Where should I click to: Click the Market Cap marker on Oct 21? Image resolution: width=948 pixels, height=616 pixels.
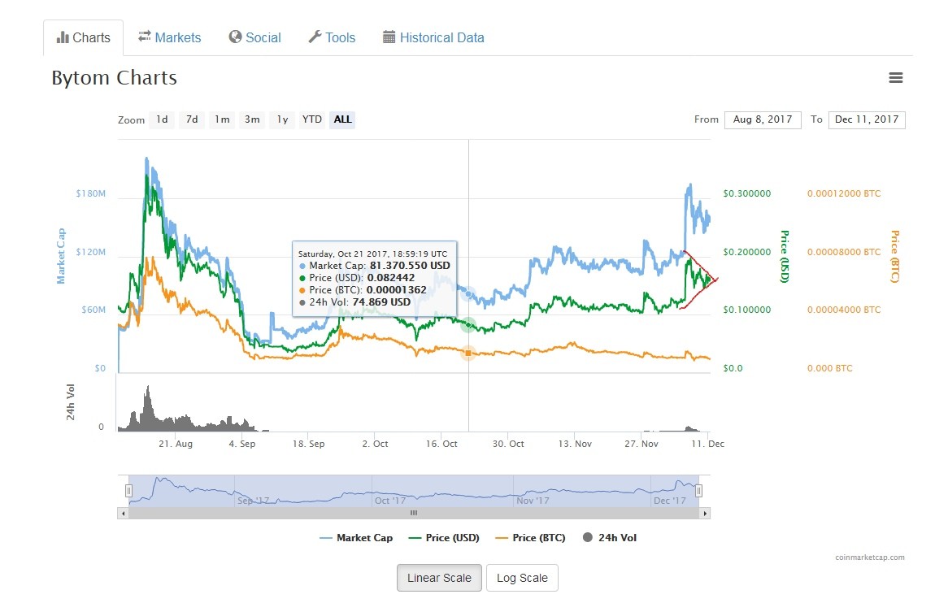468,294
